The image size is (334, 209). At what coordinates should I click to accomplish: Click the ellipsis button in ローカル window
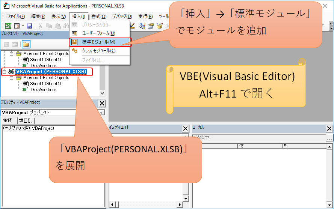point(329,138)
